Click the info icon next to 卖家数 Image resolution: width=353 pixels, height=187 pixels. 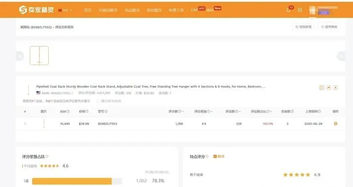[x=292, y=111]
